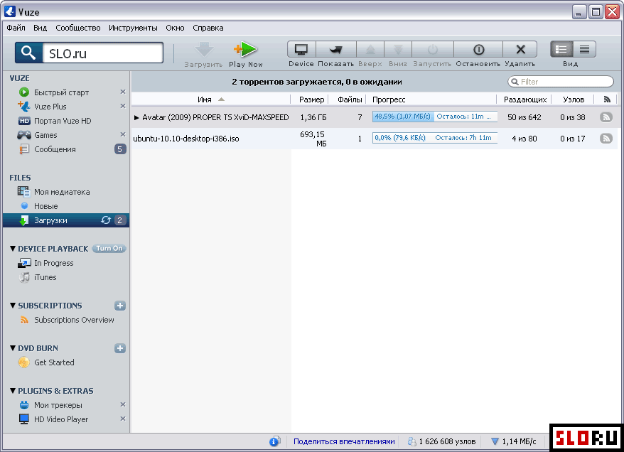This screenshot has height=452, width=624.
Task: Click the RSS column header icon
Action: click(607, 99)
